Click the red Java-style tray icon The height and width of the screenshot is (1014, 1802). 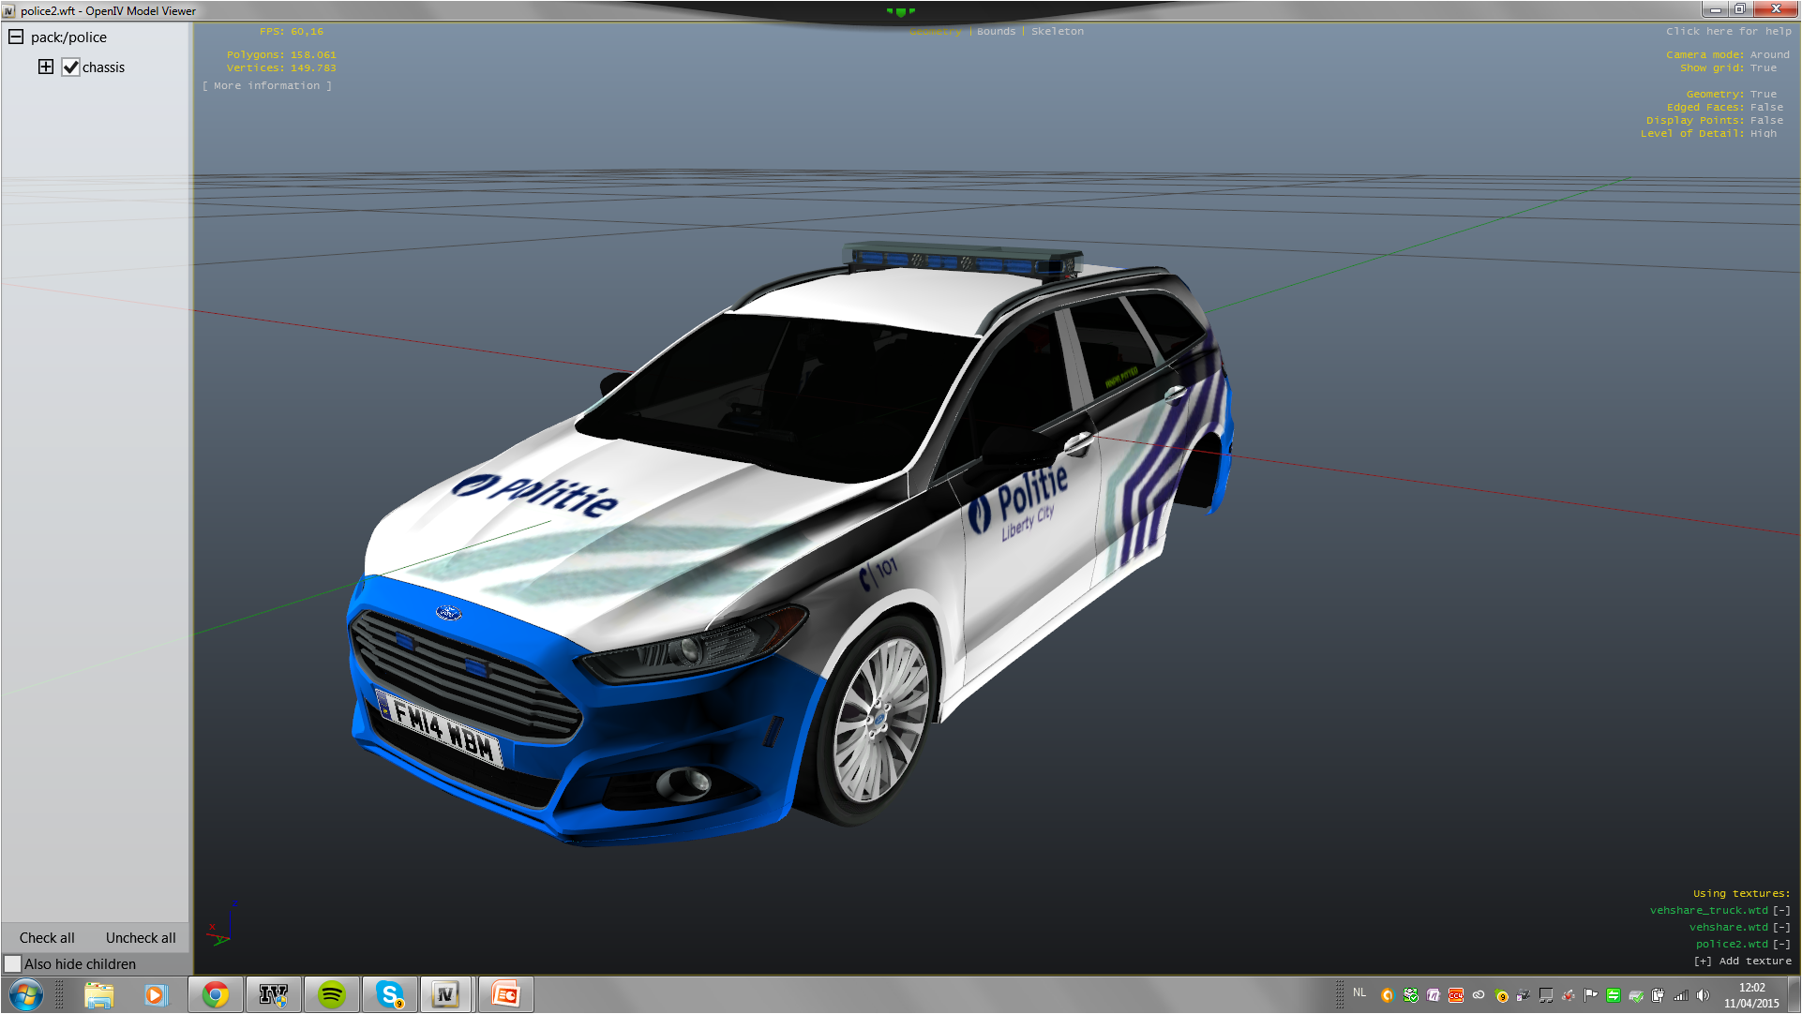click(1569, 995)
